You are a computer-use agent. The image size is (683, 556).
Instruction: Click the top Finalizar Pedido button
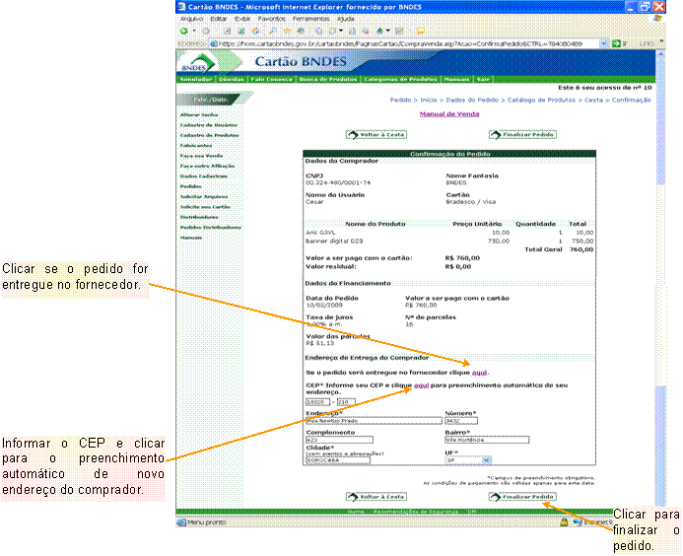(x=522, y=135)
